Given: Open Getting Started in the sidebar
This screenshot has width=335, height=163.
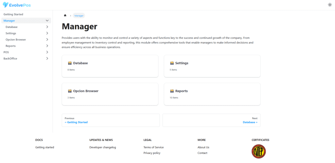Looking at the screenshot, I should tap(13, 14).
